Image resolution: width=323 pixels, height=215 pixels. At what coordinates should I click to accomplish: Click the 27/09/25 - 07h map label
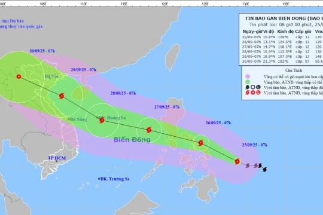click(167, 107)
